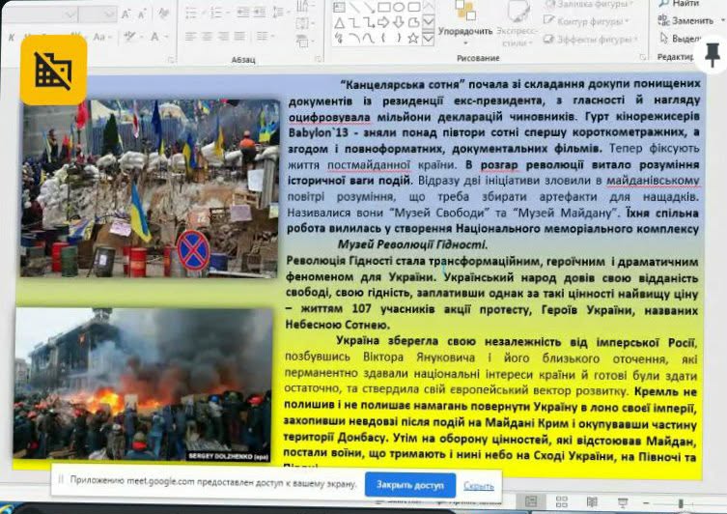
Task: Open Заменить (Replace) dropdown arrow
Action: (720, 20)
